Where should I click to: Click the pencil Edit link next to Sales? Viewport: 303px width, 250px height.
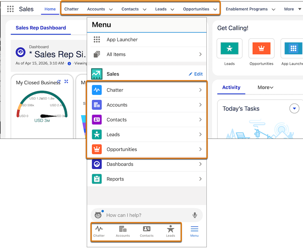(195, 74)
